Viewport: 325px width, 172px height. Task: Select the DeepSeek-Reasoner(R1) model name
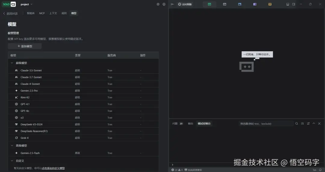click(34, 131)
